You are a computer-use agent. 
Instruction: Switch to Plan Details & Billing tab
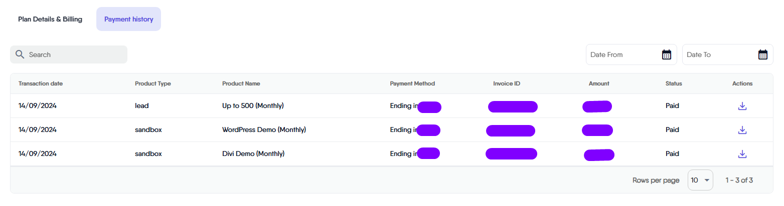click(50, 19)
